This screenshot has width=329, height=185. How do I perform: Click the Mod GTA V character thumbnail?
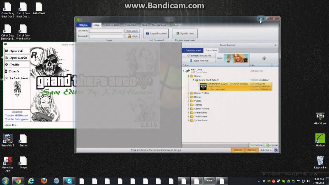click(236, 58)
